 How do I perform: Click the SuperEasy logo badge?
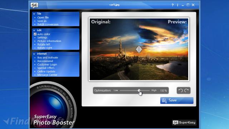184,123
